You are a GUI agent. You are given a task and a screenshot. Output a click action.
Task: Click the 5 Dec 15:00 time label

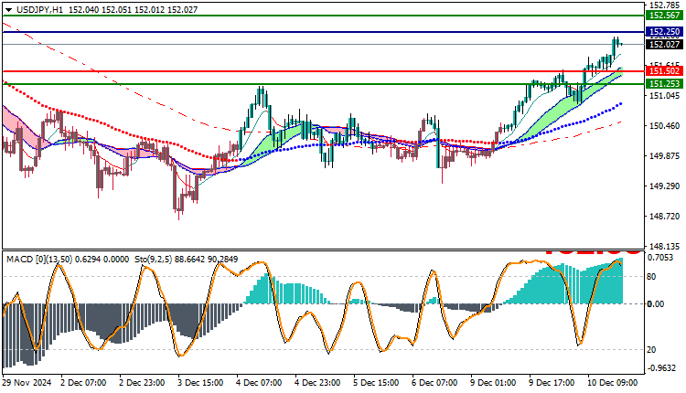(376, 383)
